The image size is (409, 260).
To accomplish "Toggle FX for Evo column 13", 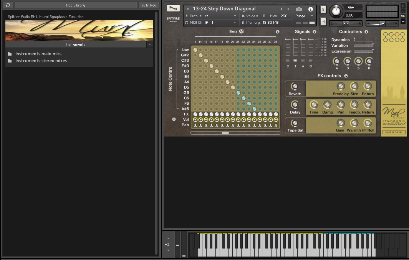I will click(x=195, y=114).
